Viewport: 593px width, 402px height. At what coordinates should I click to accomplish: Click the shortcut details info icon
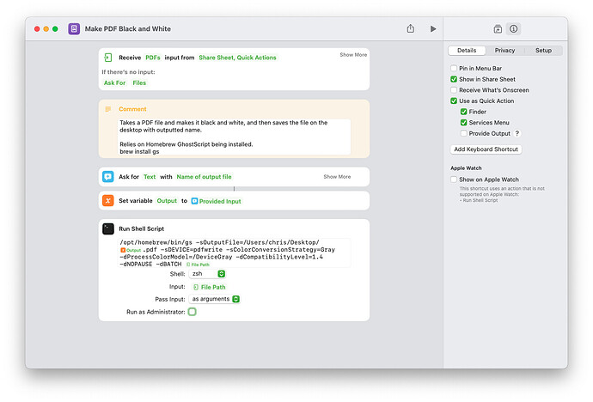[x=513, y=28]
